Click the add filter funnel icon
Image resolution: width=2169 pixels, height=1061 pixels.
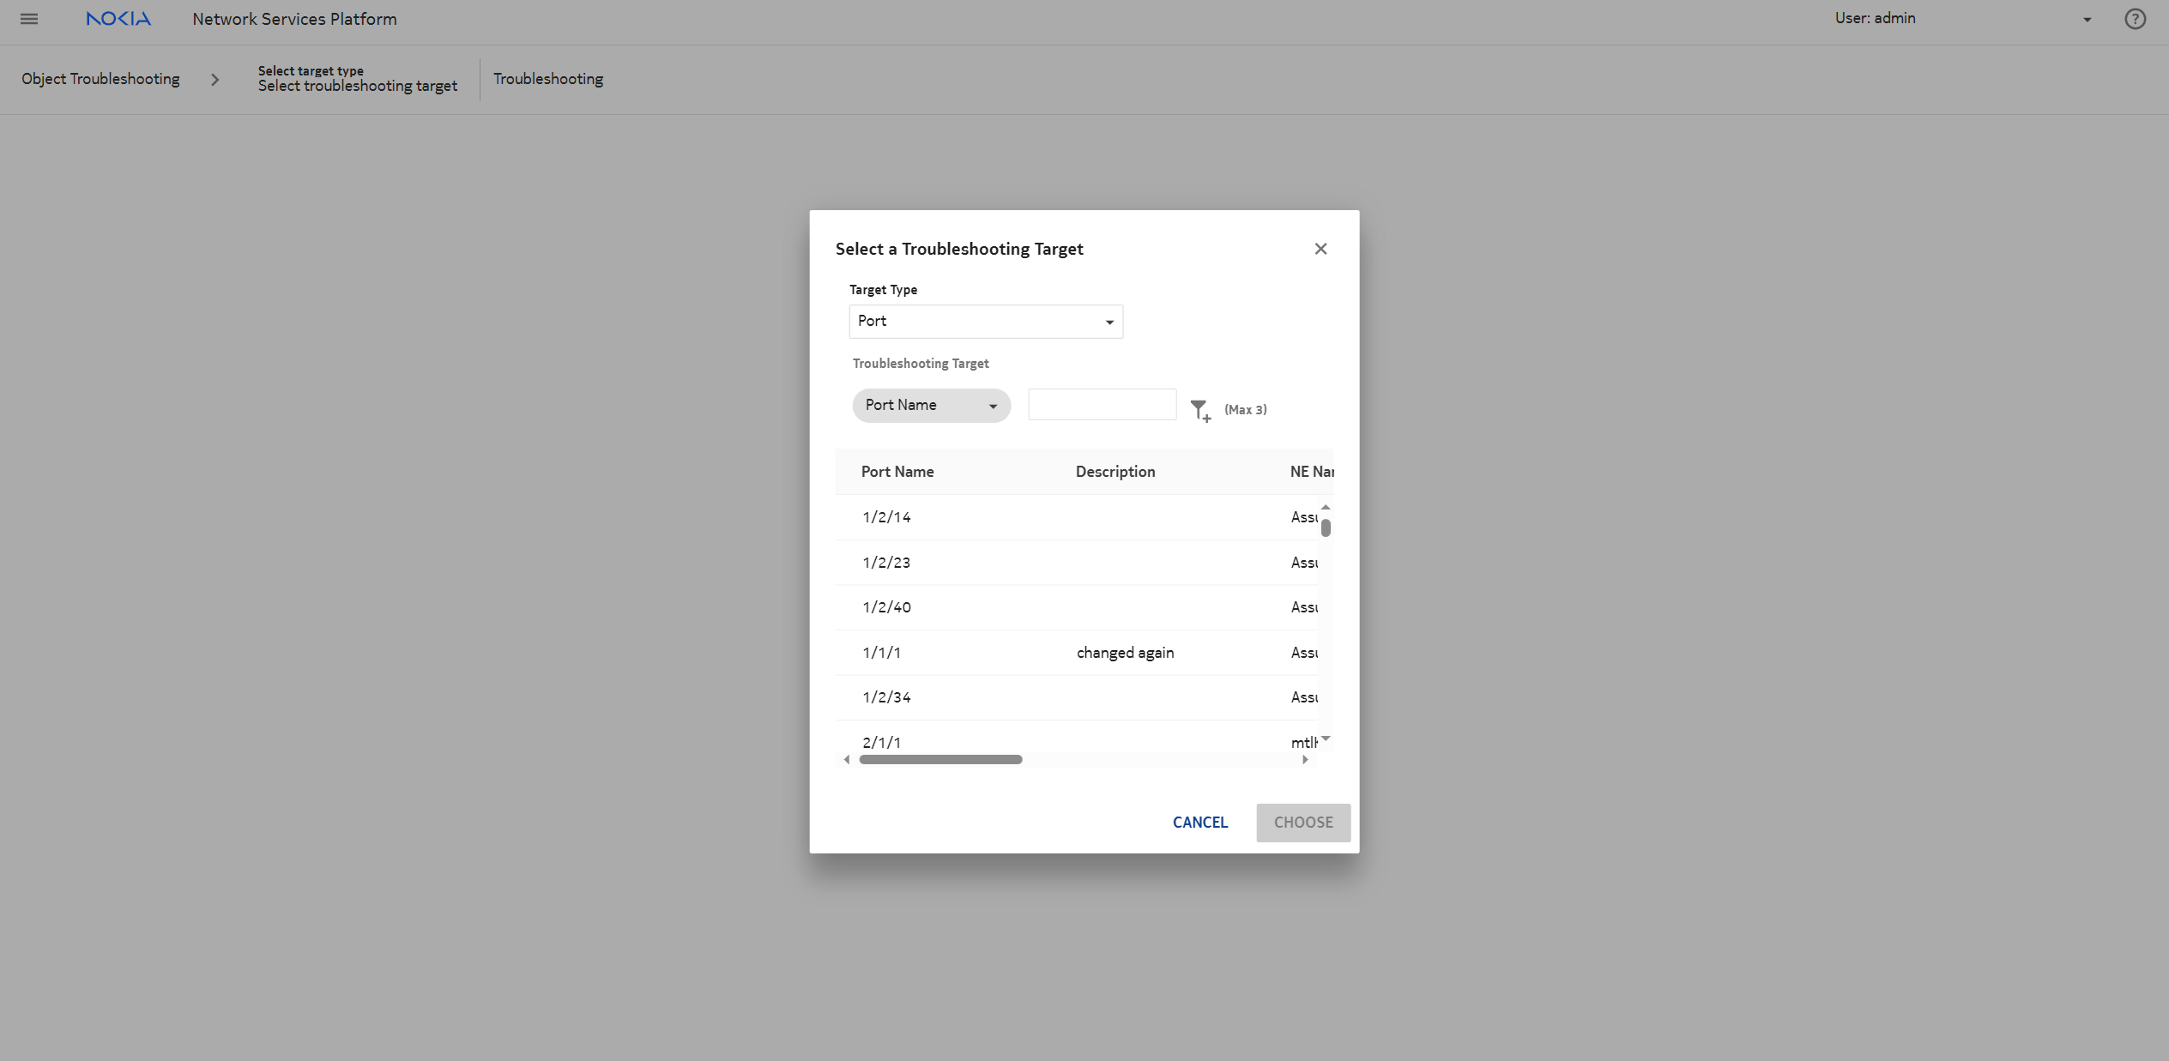point(1200,410)
